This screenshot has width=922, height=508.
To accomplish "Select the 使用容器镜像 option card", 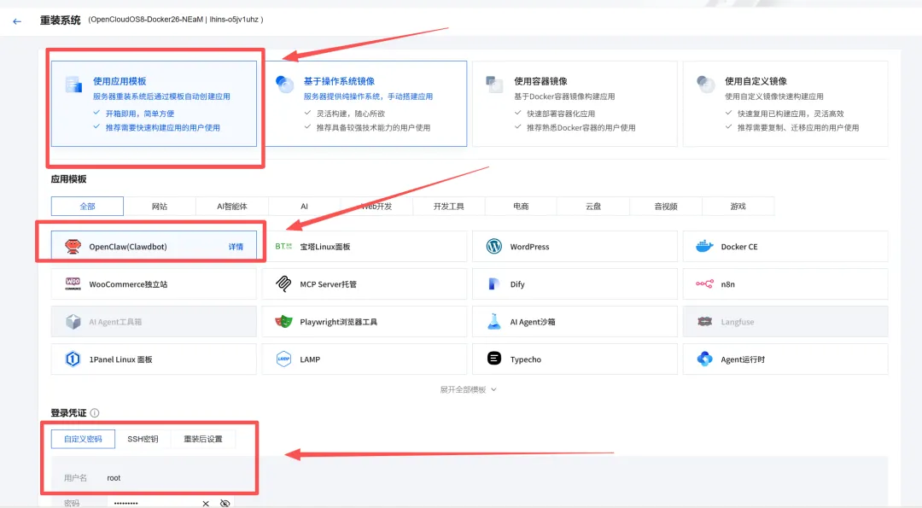I will pos(575,103).
